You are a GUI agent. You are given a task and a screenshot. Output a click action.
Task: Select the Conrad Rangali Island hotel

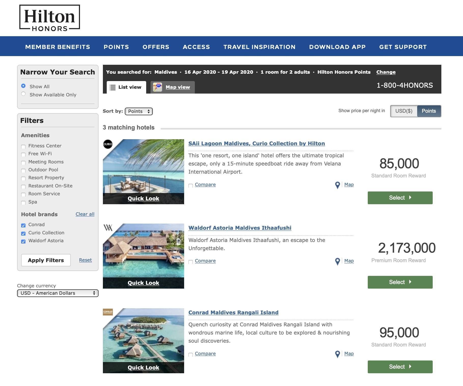400,367
